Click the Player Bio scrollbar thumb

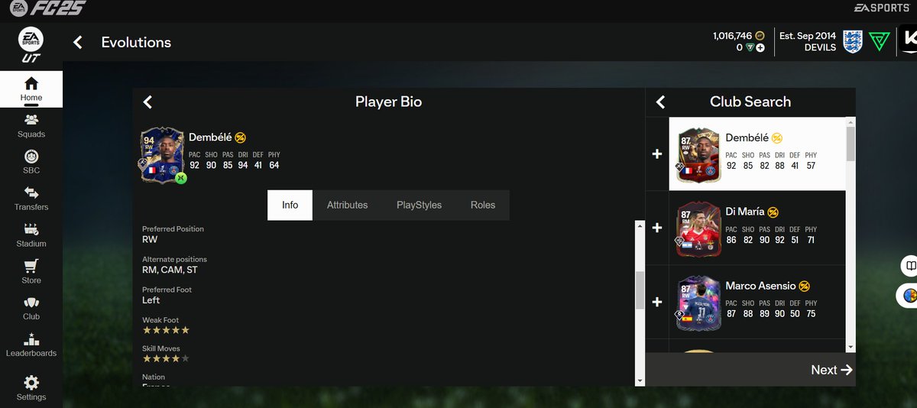pyautogui.click(x=640, y=290)
